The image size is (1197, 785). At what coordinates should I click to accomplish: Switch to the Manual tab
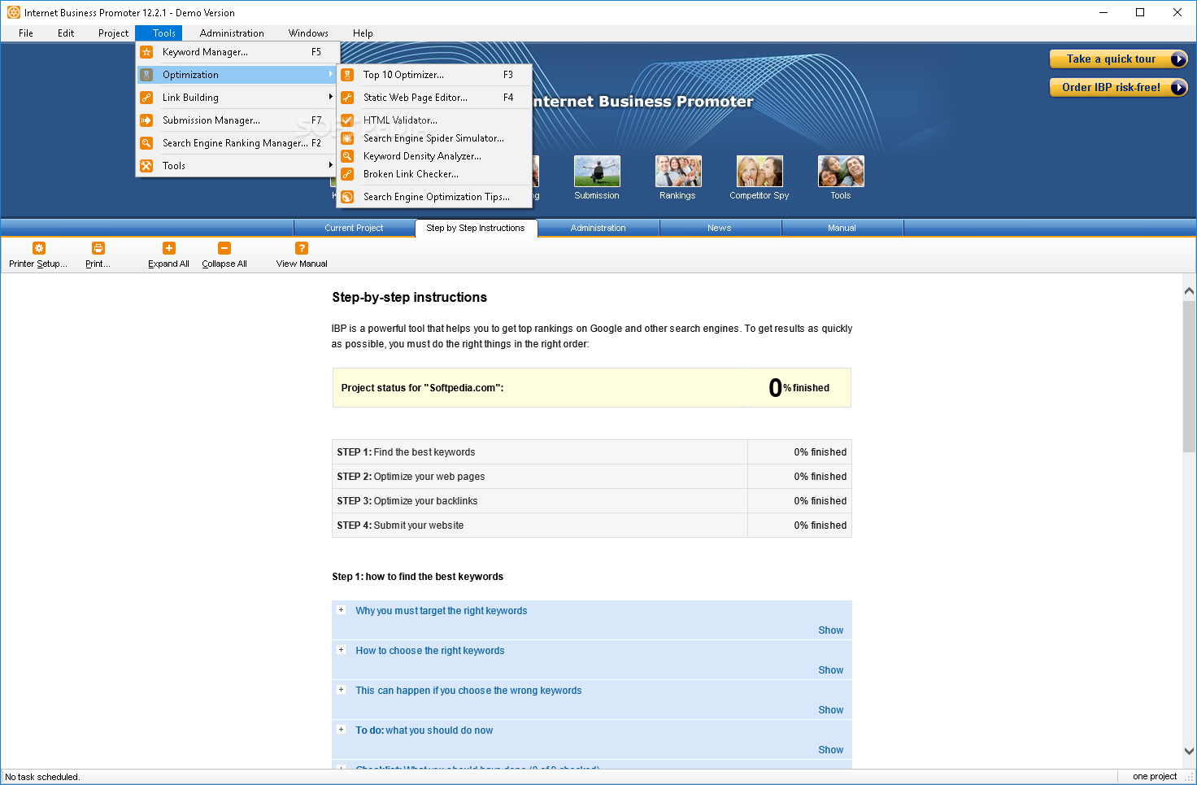842,228
